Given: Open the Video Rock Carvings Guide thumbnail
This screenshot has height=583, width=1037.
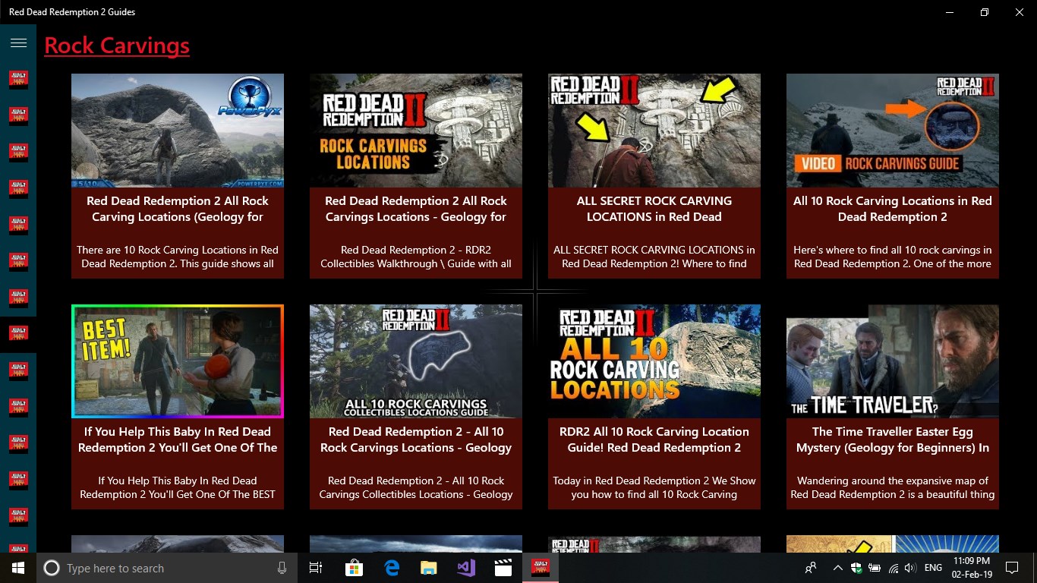Looking at the screenshot, I should click(x=893, y=131).
